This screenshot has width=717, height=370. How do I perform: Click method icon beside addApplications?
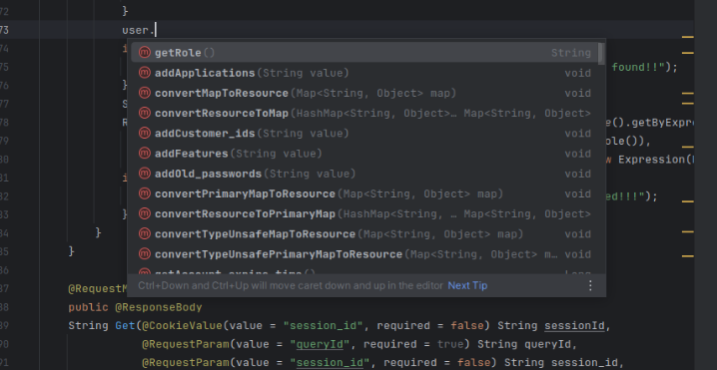(145, 73)
